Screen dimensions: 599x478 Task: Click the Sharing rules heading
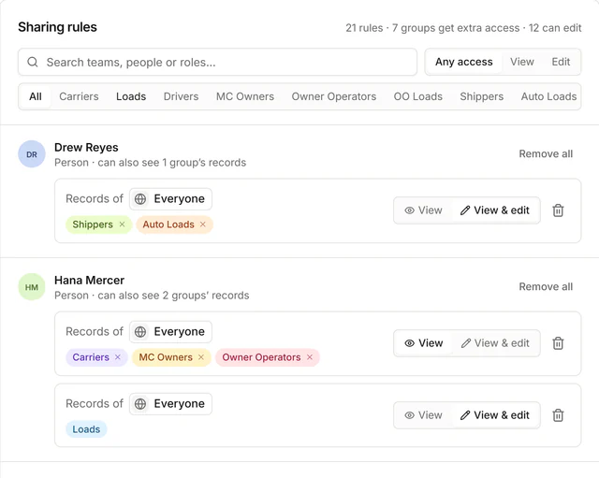click(x=57, y=27)
